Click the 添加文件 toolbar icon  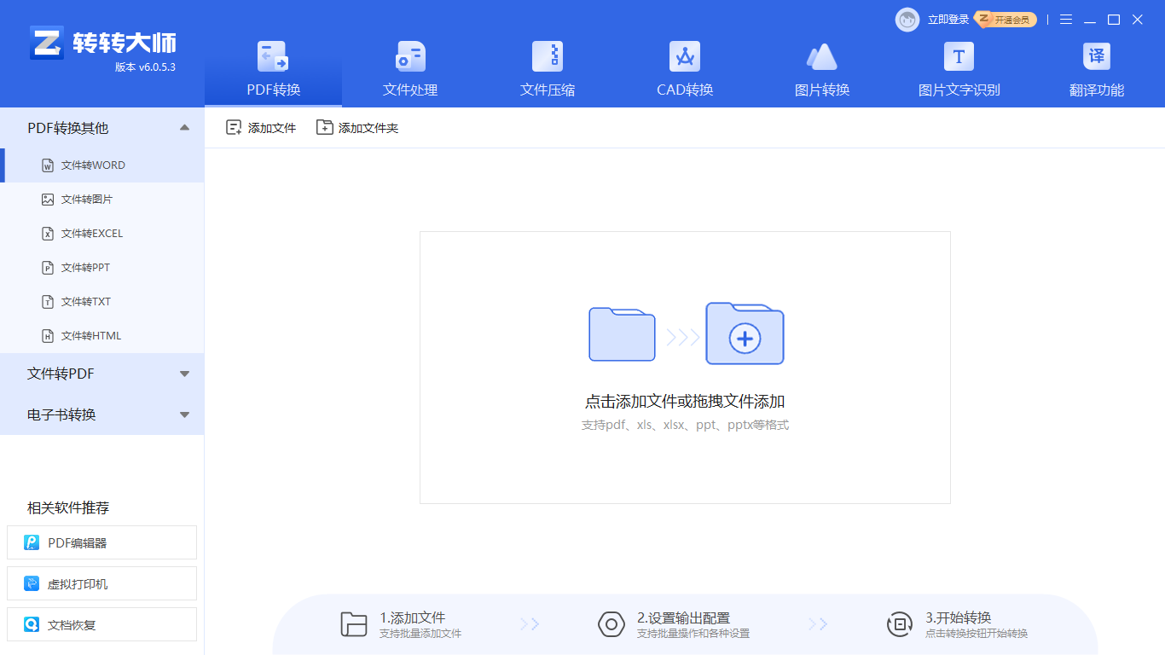coord(233,126)
